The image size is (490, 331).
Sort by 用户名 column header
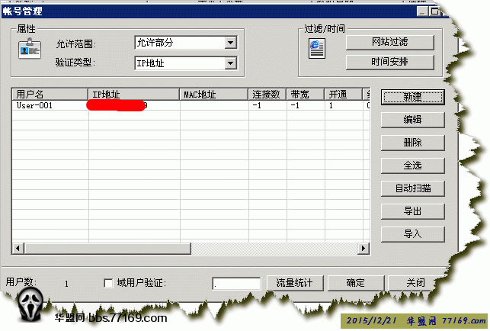(50, 95)
